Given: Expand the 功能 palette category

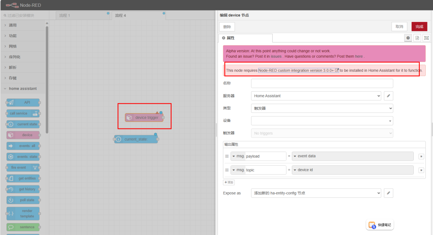Looking at the screenshot, I should (23, 36).
